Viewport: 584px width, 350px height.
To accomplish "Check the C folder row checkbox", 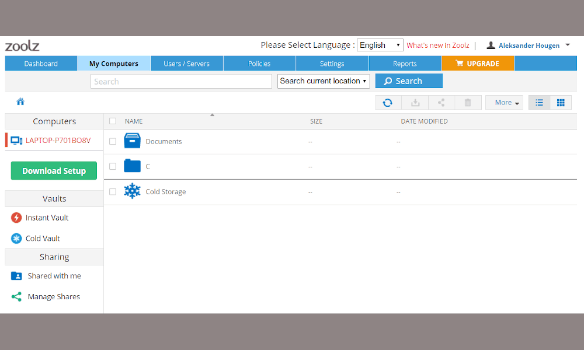I will [x=113, y=166].
